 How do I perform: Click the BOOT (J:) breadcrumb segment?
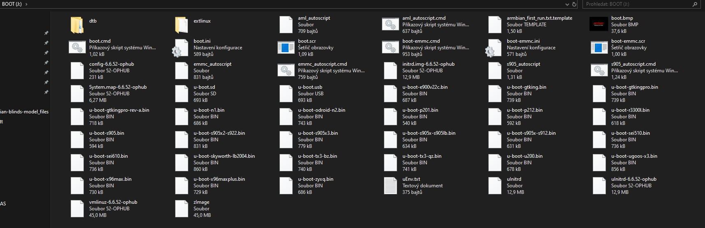click(12, 4)
